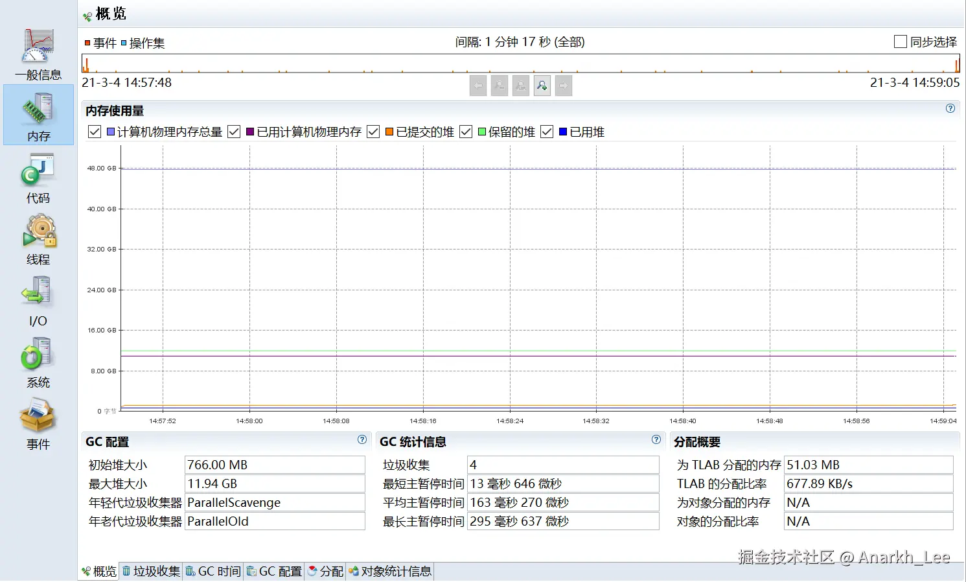Click the blue 操作集 legend marker

pos(124,43)
